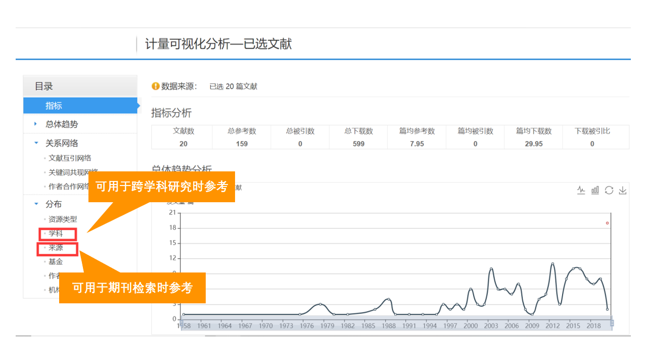This screenshot has height=364, width=647.
Task: Click the right handle of year slider
Action: [x=612, y=323]
